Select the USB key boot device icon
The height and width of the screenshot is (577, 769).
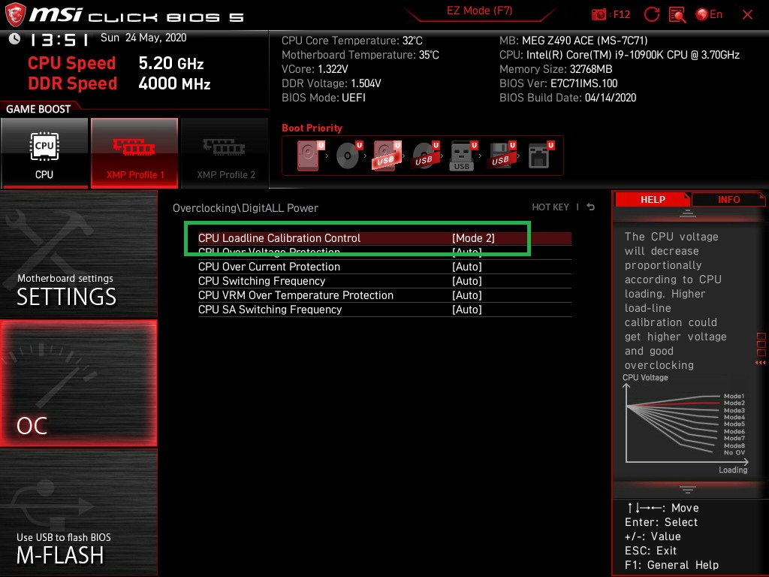[x=463, y=156]
